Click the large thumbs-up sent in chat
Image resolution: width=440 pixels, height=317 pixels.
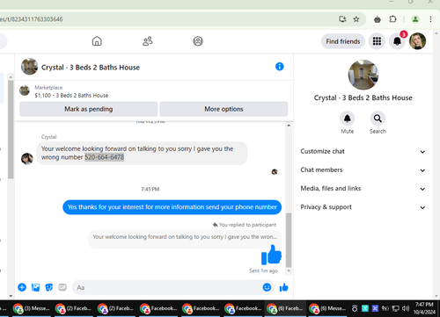[271, 255]
